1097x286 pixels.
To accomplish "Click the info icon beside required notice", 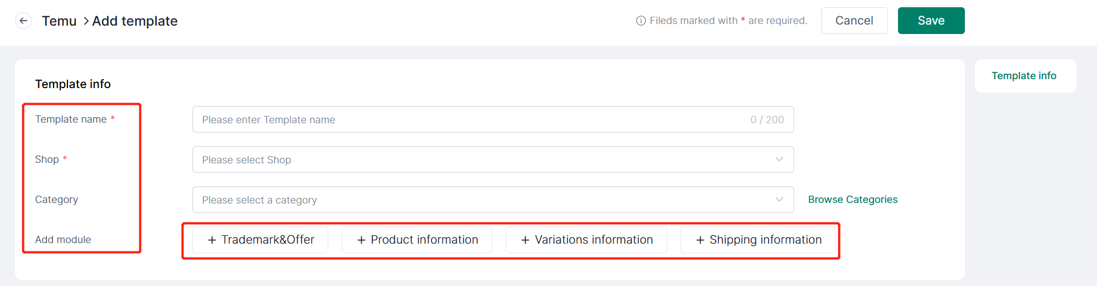I will coord(641,21).
